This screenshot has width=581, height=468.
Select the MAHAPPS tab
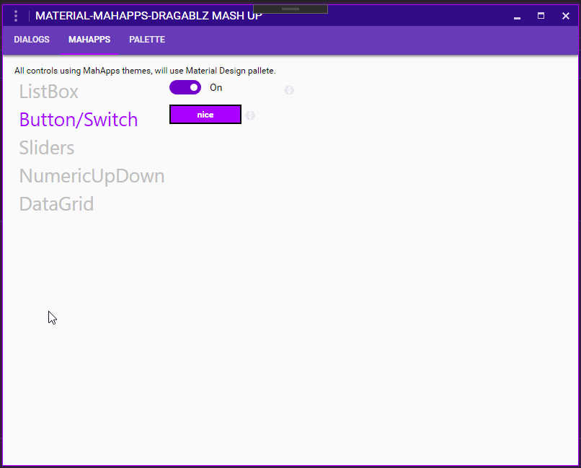click(89, 40)
